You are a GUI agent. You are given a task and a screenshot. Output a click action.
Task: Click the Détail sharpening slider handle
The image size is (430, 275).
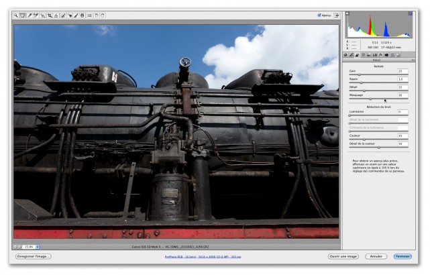pyautogui.click(x=364, y=91)
